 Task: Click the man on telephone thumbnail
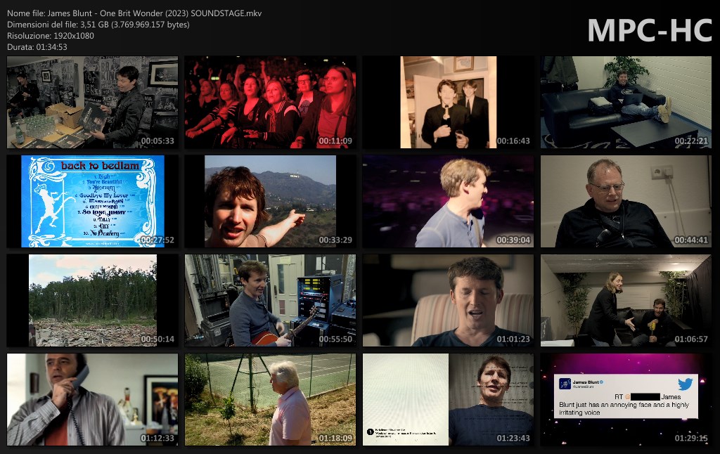pos(92,400)
